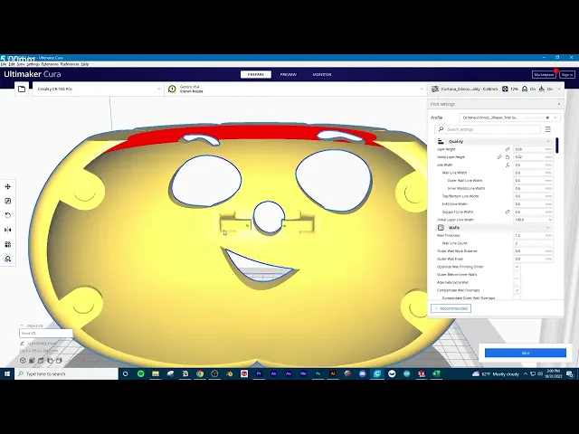Open the File menu
This screenshot has height=434, width=579.
(x=4, y=64)
